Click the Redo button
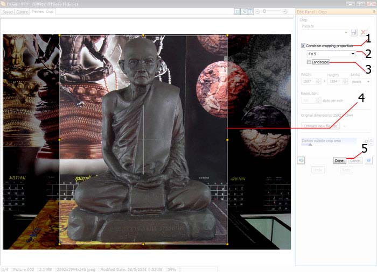This screenshot has height=272, width=377. click(x=346, y=170)
